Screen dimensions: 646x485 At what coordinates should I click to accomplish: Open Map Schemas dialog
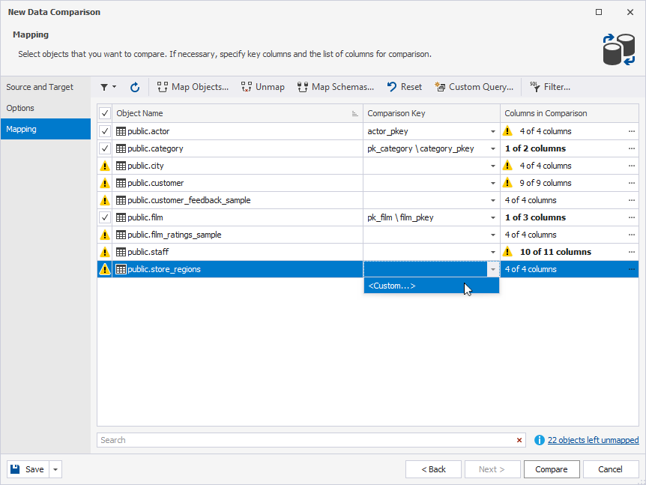(335, 87)
